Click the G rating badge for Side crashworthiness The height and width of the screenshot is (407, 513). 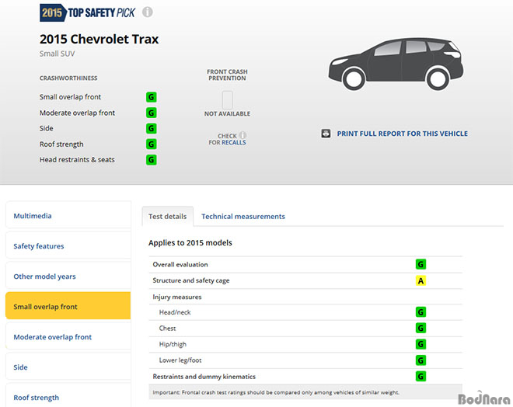click(151, 128)
